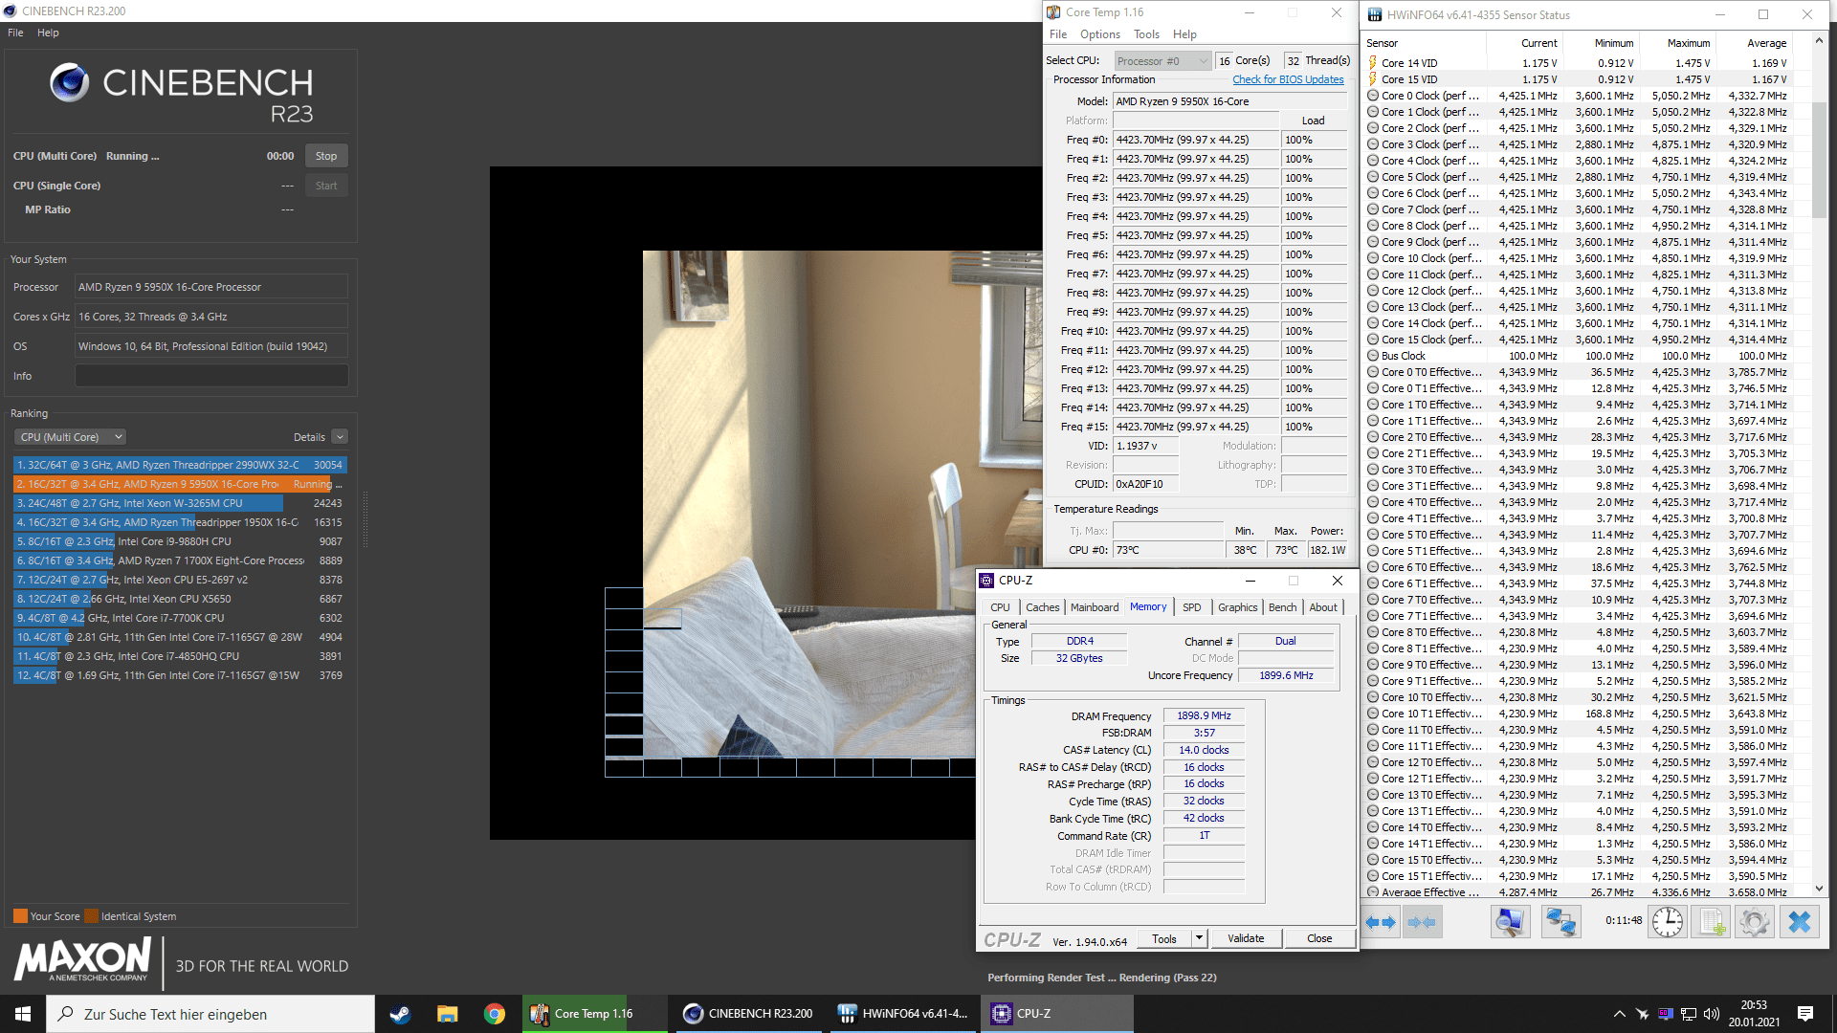Open CPU (Multi Core) ranking dropdown
Viewport: 1837px width, 1033px height.
tap(70, 437)
